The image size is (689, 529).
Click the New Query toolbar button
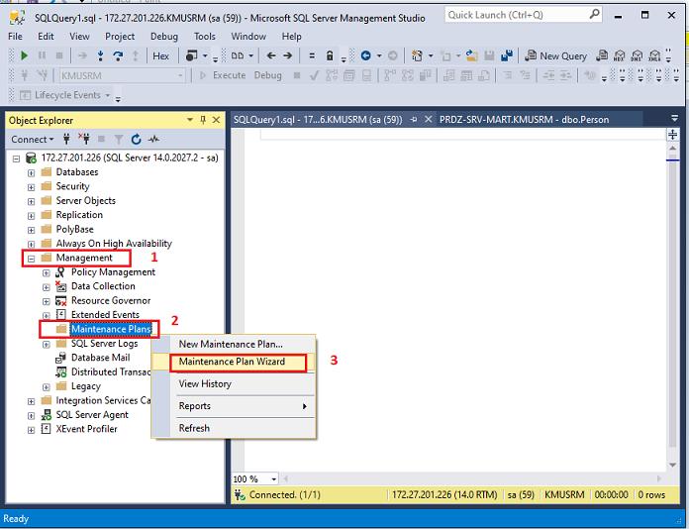coord(555,56)
